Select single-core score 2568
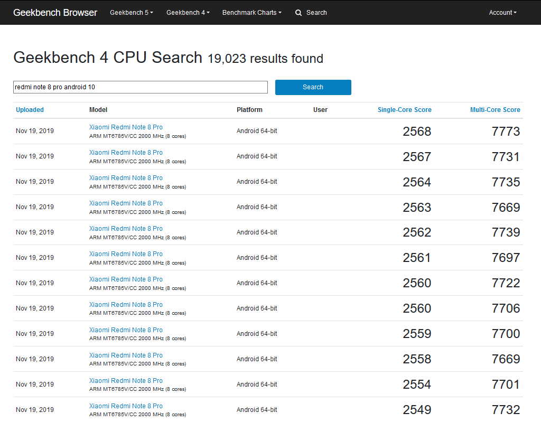The width and height of the screenshot is (541, 422). pos(417,132)
